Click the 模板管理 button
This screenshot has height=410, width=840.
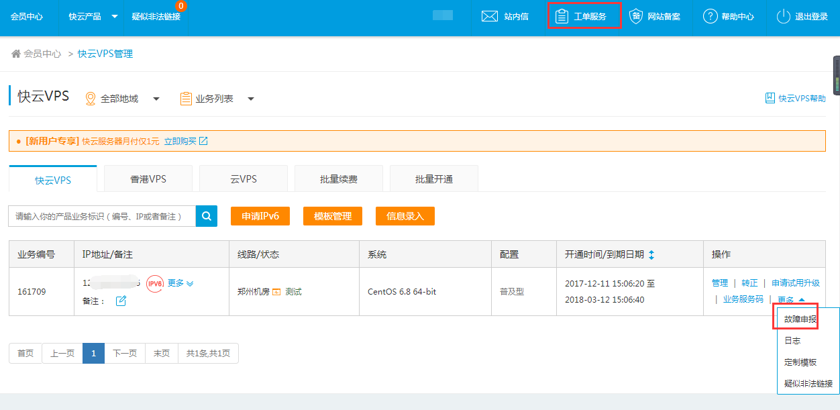(x=333, y=216)
